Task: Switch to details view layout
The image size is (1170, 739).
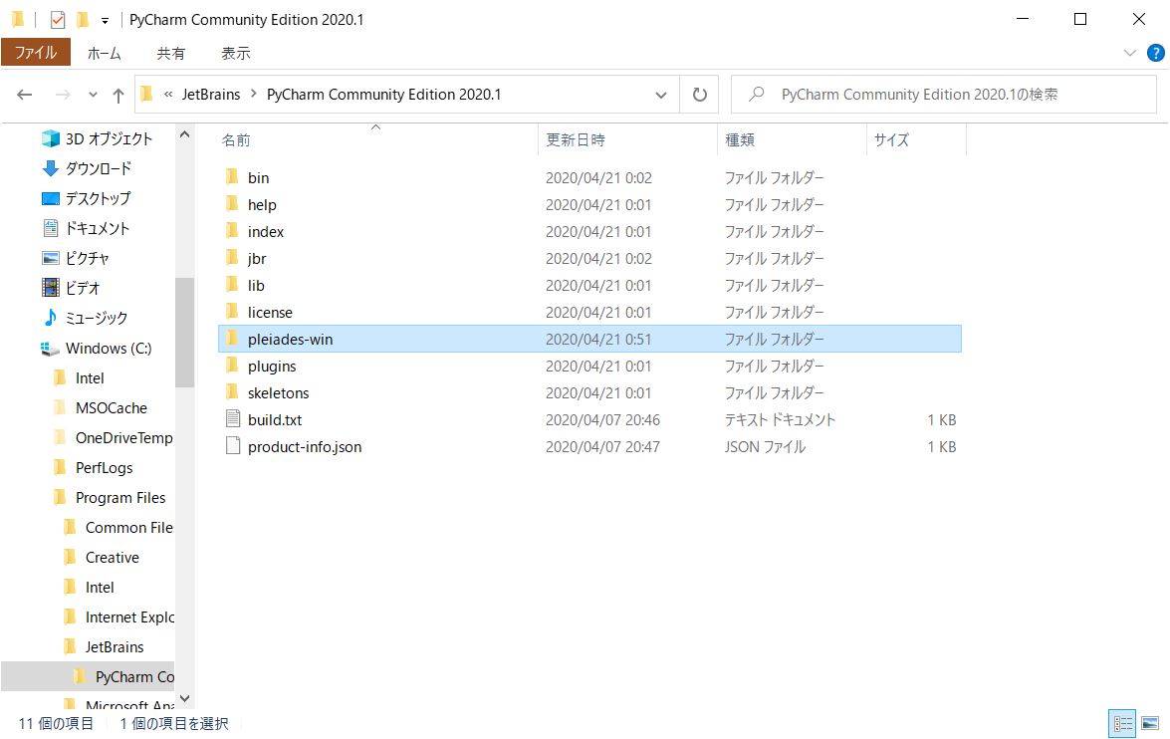Action: (x=1122, y=723)
